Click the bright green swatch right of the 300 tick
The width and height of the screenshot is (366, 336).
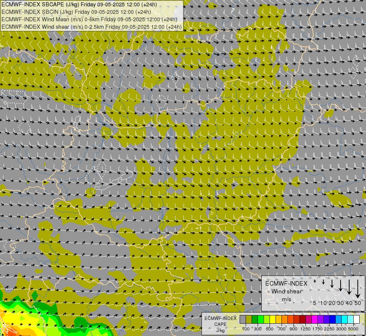pos(261,320)
